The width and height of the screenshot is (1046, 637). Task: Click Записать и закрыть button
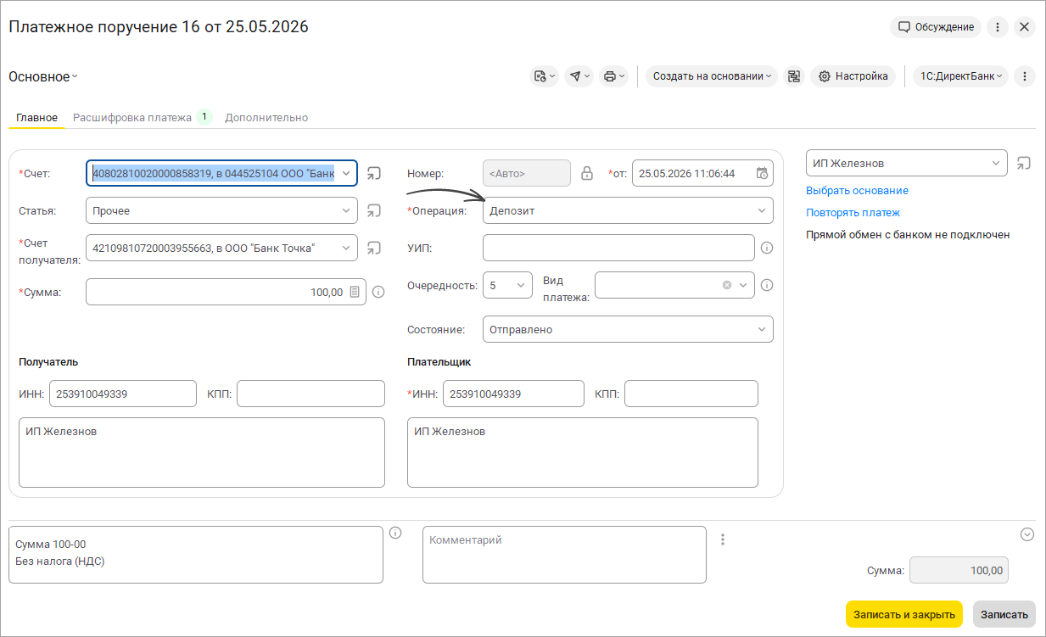point(904,614)
